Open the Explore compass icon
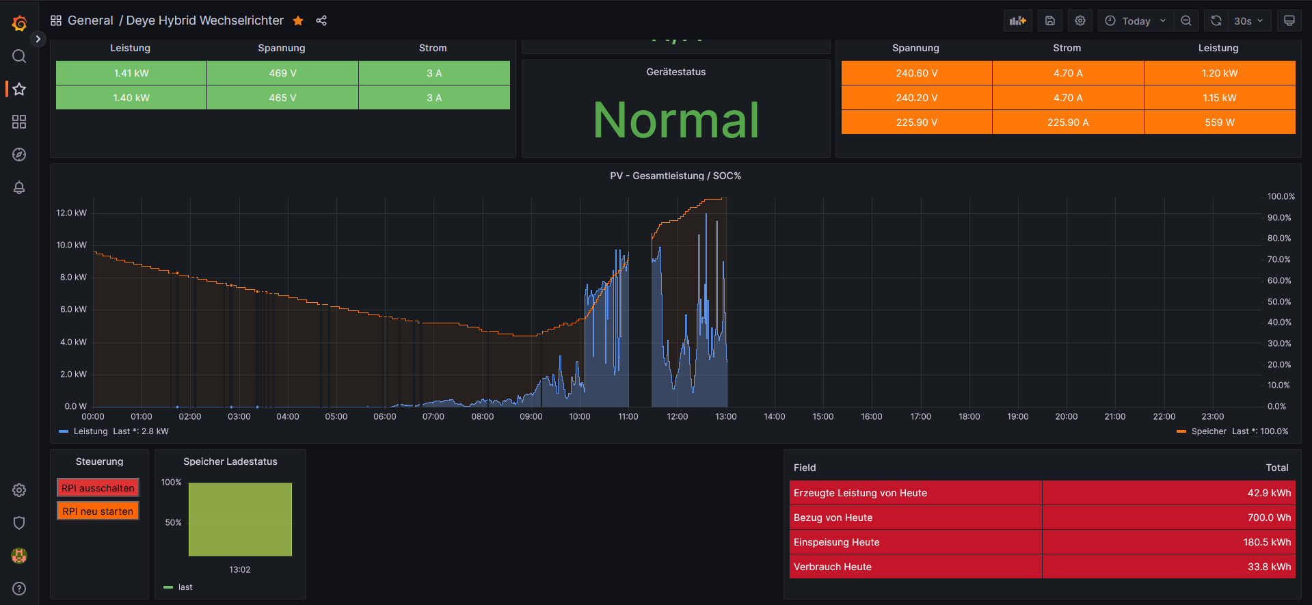Screen dimensions: 1312x605 [x=19, y=154]
